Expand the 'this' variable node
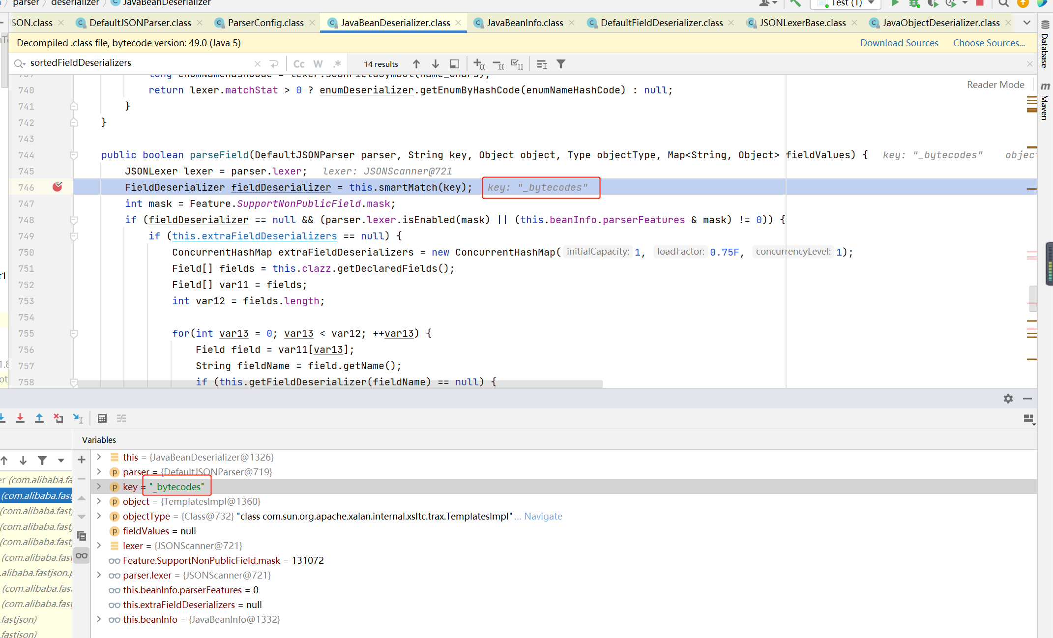This screenshot has width=1053, height=638. pyautogui.click(x=99, y=457)
